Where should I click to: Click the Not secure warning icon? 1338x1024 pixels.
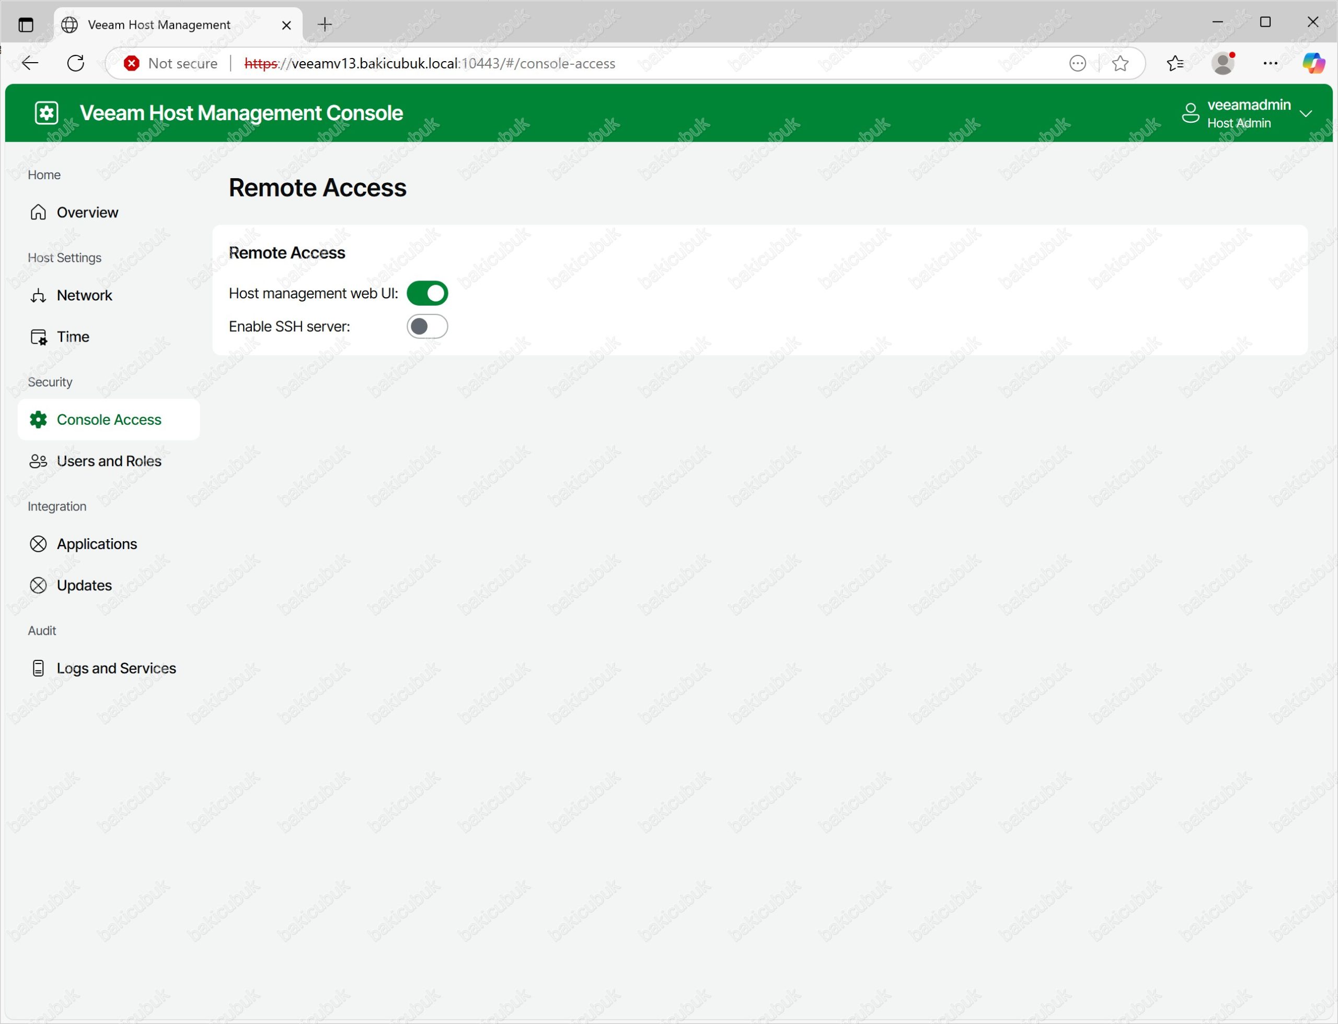pos(131,63)
